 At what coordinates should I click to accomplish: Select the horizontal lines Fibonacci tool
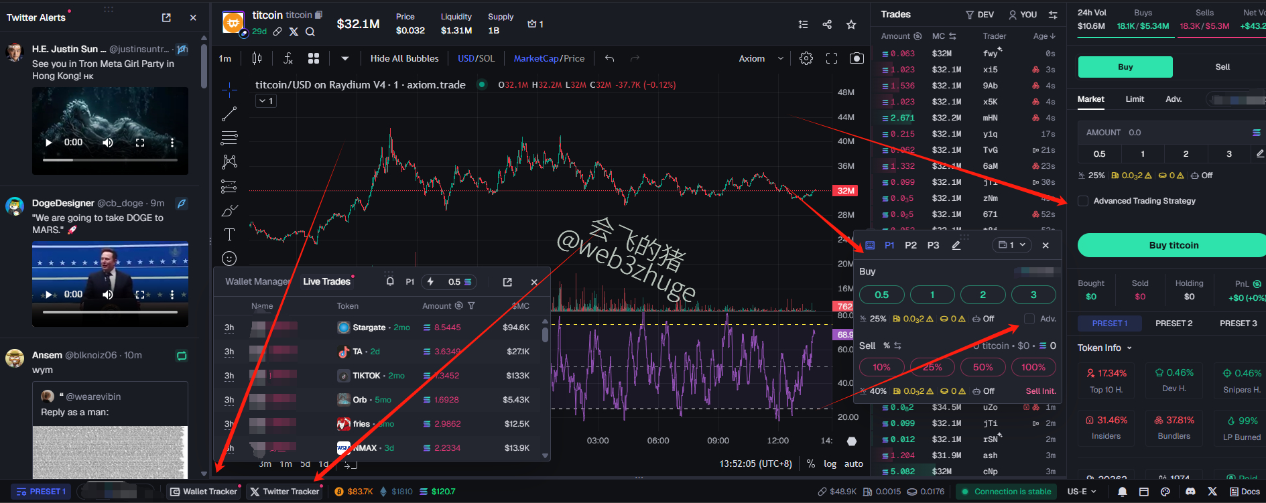tap(229, 138)
